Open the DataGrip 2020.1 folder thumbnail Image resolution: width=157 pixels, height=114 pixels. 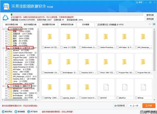[x=87, y=62]
